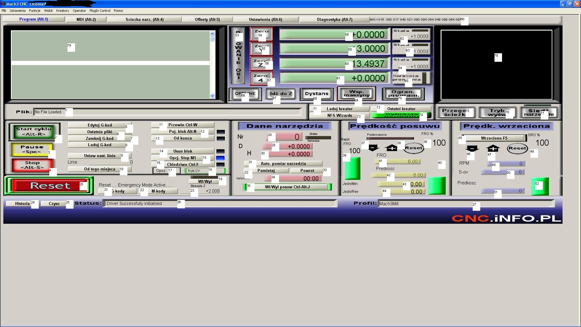Click the Z axis DRO showing 13.4937
The width and height of the screenshot is (581, 327).
tap(334, 64)
